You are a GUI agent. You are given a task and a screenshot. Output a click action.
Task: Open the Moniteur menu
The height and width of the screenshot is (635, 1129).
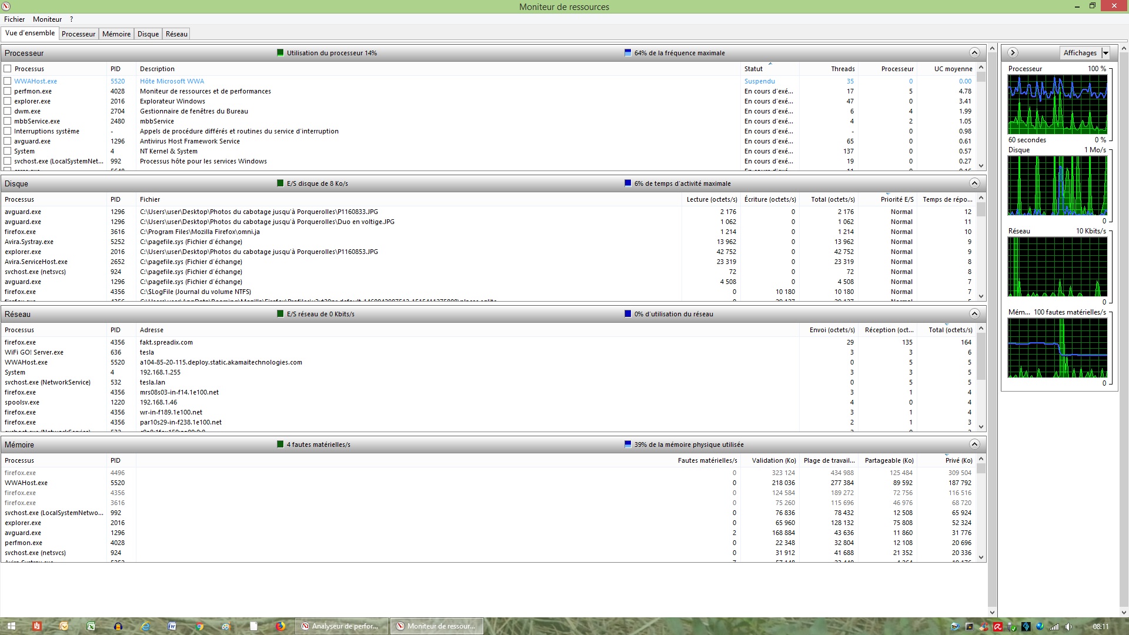(47, 19)
